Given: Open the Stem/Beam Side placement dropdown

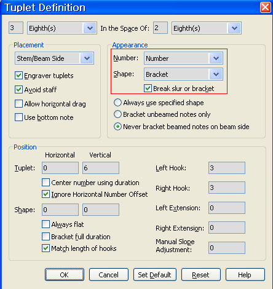Looking at the screenshot, I should point(55,58).
